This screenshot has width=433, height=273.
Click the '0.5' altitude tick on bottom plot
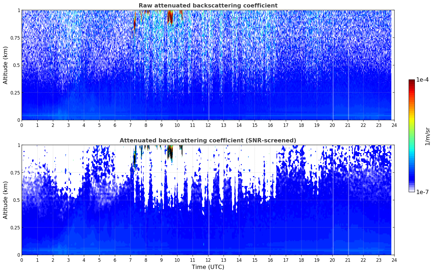17,200
